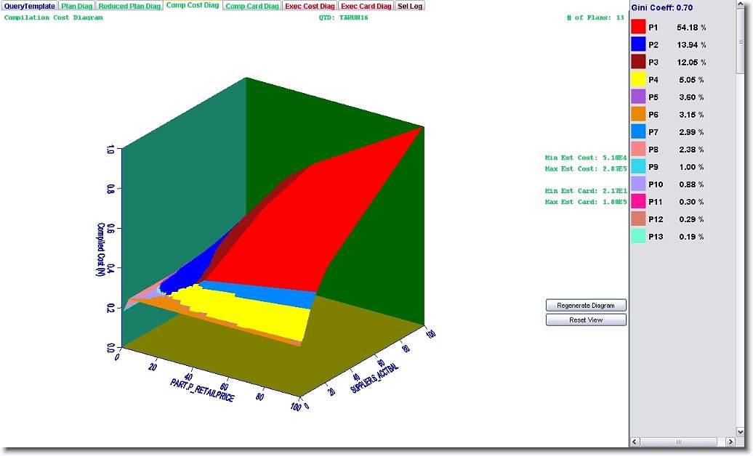Select the magenta P11 legend swatch

638,202
